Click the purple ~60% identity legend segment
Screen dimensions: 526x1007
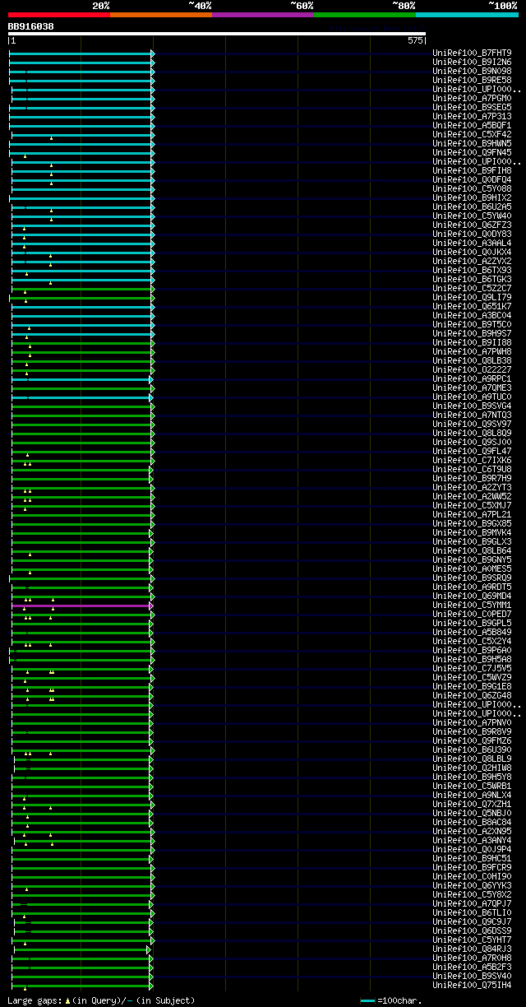[263, 14]
